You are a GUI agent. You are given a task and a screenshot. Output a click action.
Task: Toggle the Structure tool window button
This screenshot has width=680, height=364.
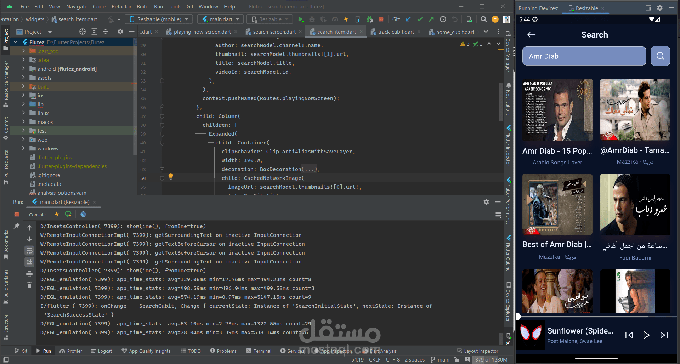pos(6,326)
